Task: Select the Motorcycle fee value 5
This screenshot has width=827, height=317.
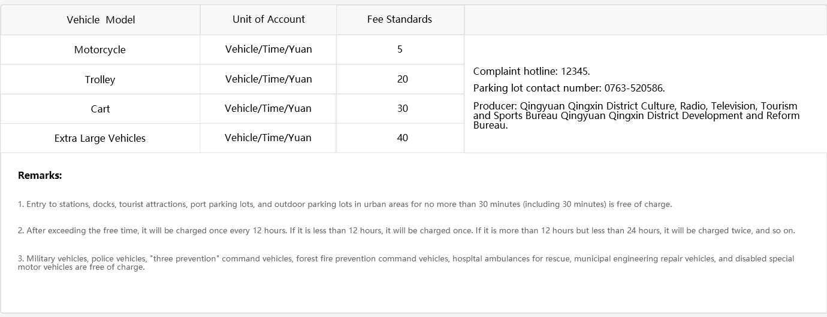Action: (400, 49)
